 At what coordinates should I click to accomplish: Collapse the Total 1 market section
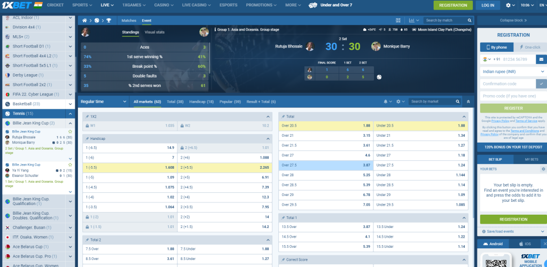click(x=464, y=218)
